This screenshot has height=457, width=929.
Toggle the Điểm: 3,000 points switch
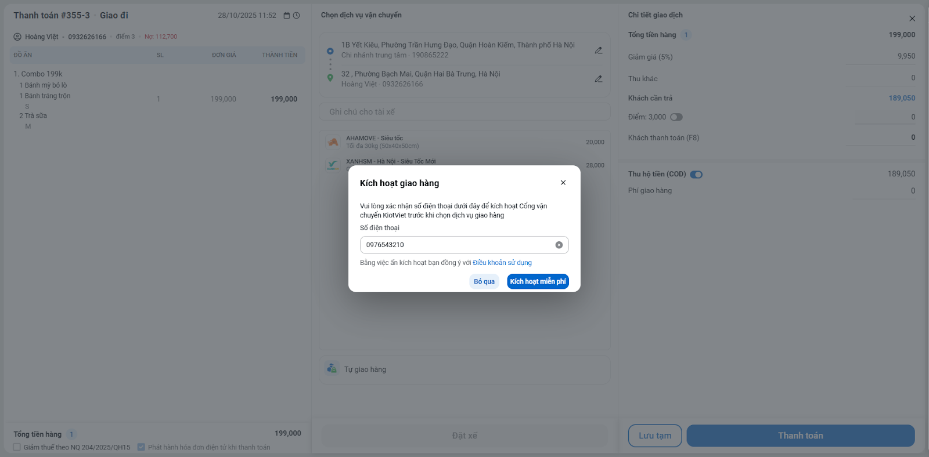(676, 117)
